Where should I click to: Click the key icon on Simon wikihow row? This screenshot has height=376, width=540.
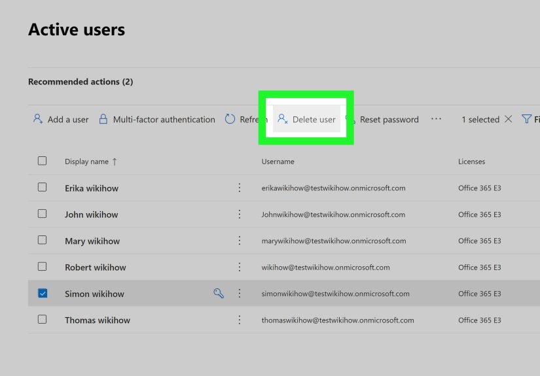(219, 293)
